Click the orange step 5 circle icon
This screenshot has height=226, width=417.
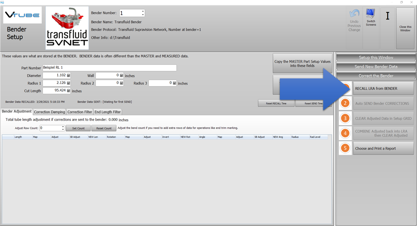(x=345, y=148)
